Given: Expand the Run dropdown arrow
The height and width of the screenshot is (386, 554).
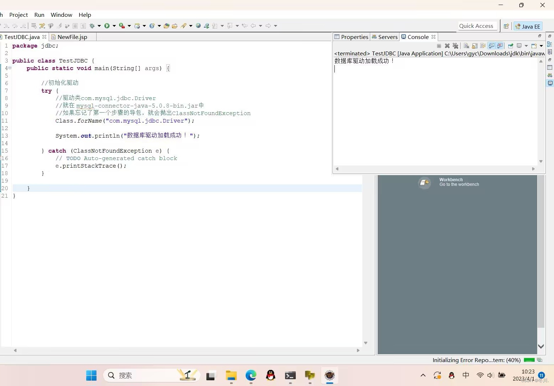Looking at the screenshot, I should pyautogui.click(x=114, y=26).
